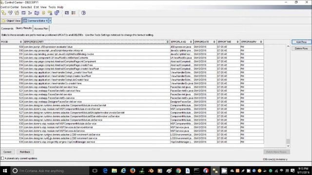
Task: Launch the Command Editor toolbar icon
Action: pyautogui.click(x=23, y=13)
